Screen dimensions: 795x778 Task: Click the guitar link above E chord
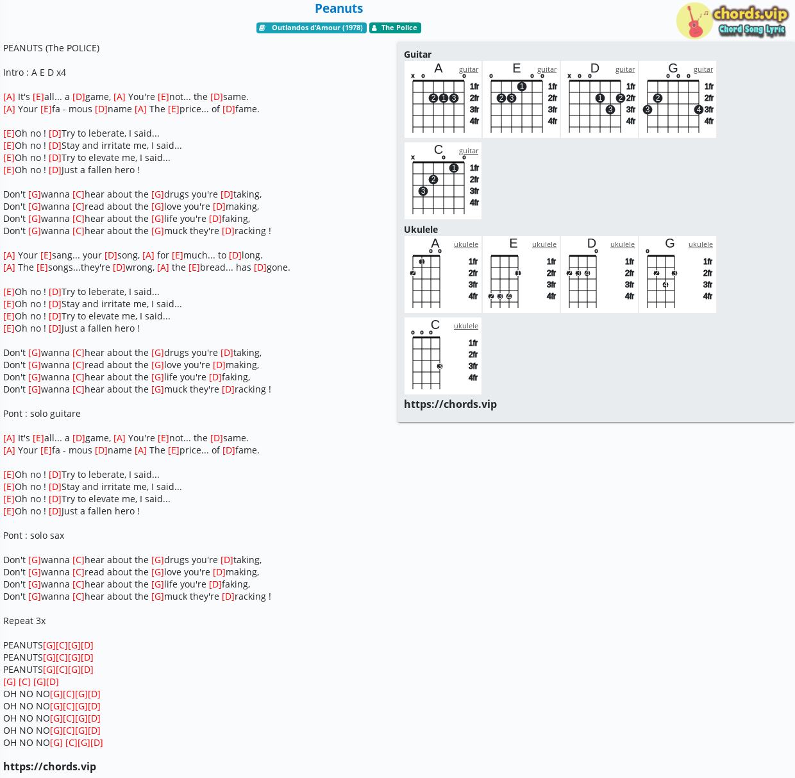tap(547, 69)
